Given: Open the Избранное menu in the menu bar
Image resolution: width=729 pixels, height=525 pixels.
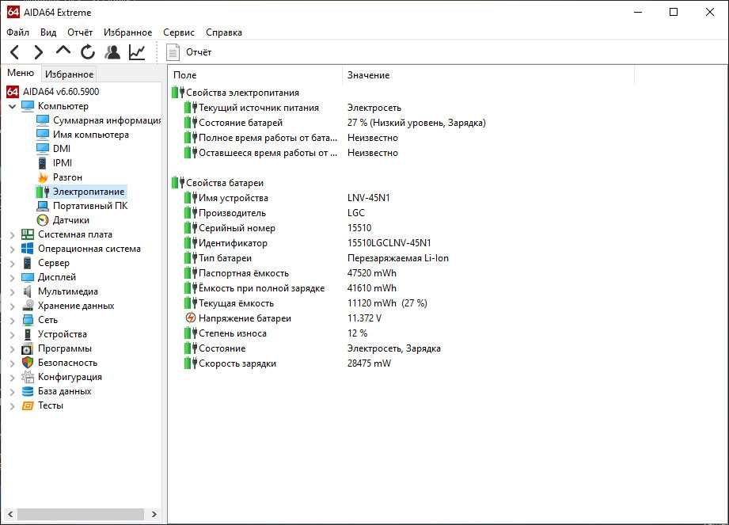Looking at the screenshot, I should pos(128,32).
